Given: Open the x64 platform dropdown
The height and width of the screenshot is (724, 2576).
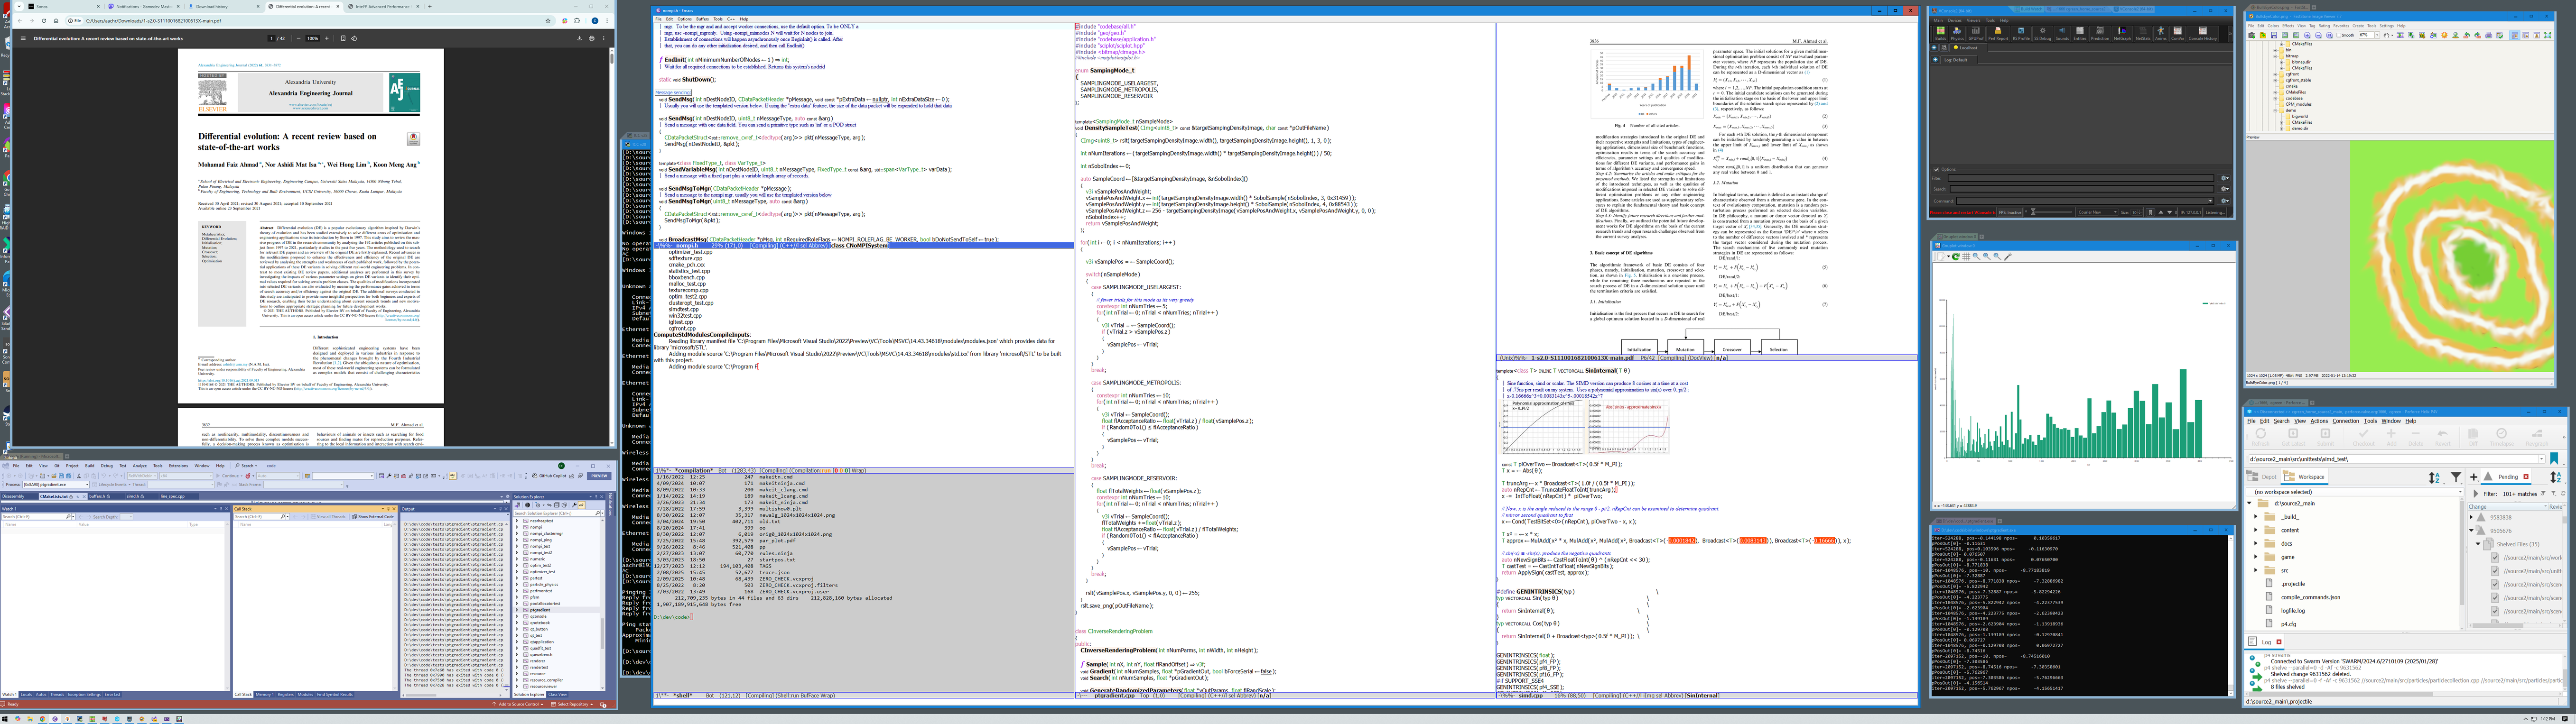Looking at the screenshot, I should click(186, 477).
